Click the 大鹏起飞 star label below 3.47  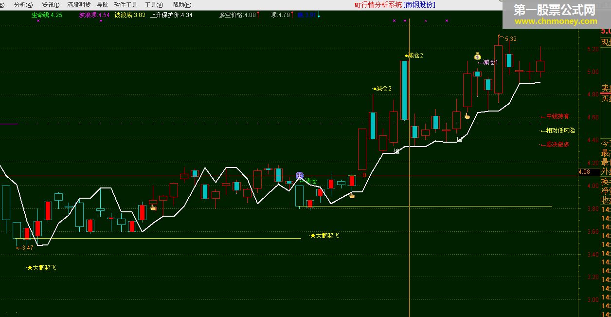(42, 268)
